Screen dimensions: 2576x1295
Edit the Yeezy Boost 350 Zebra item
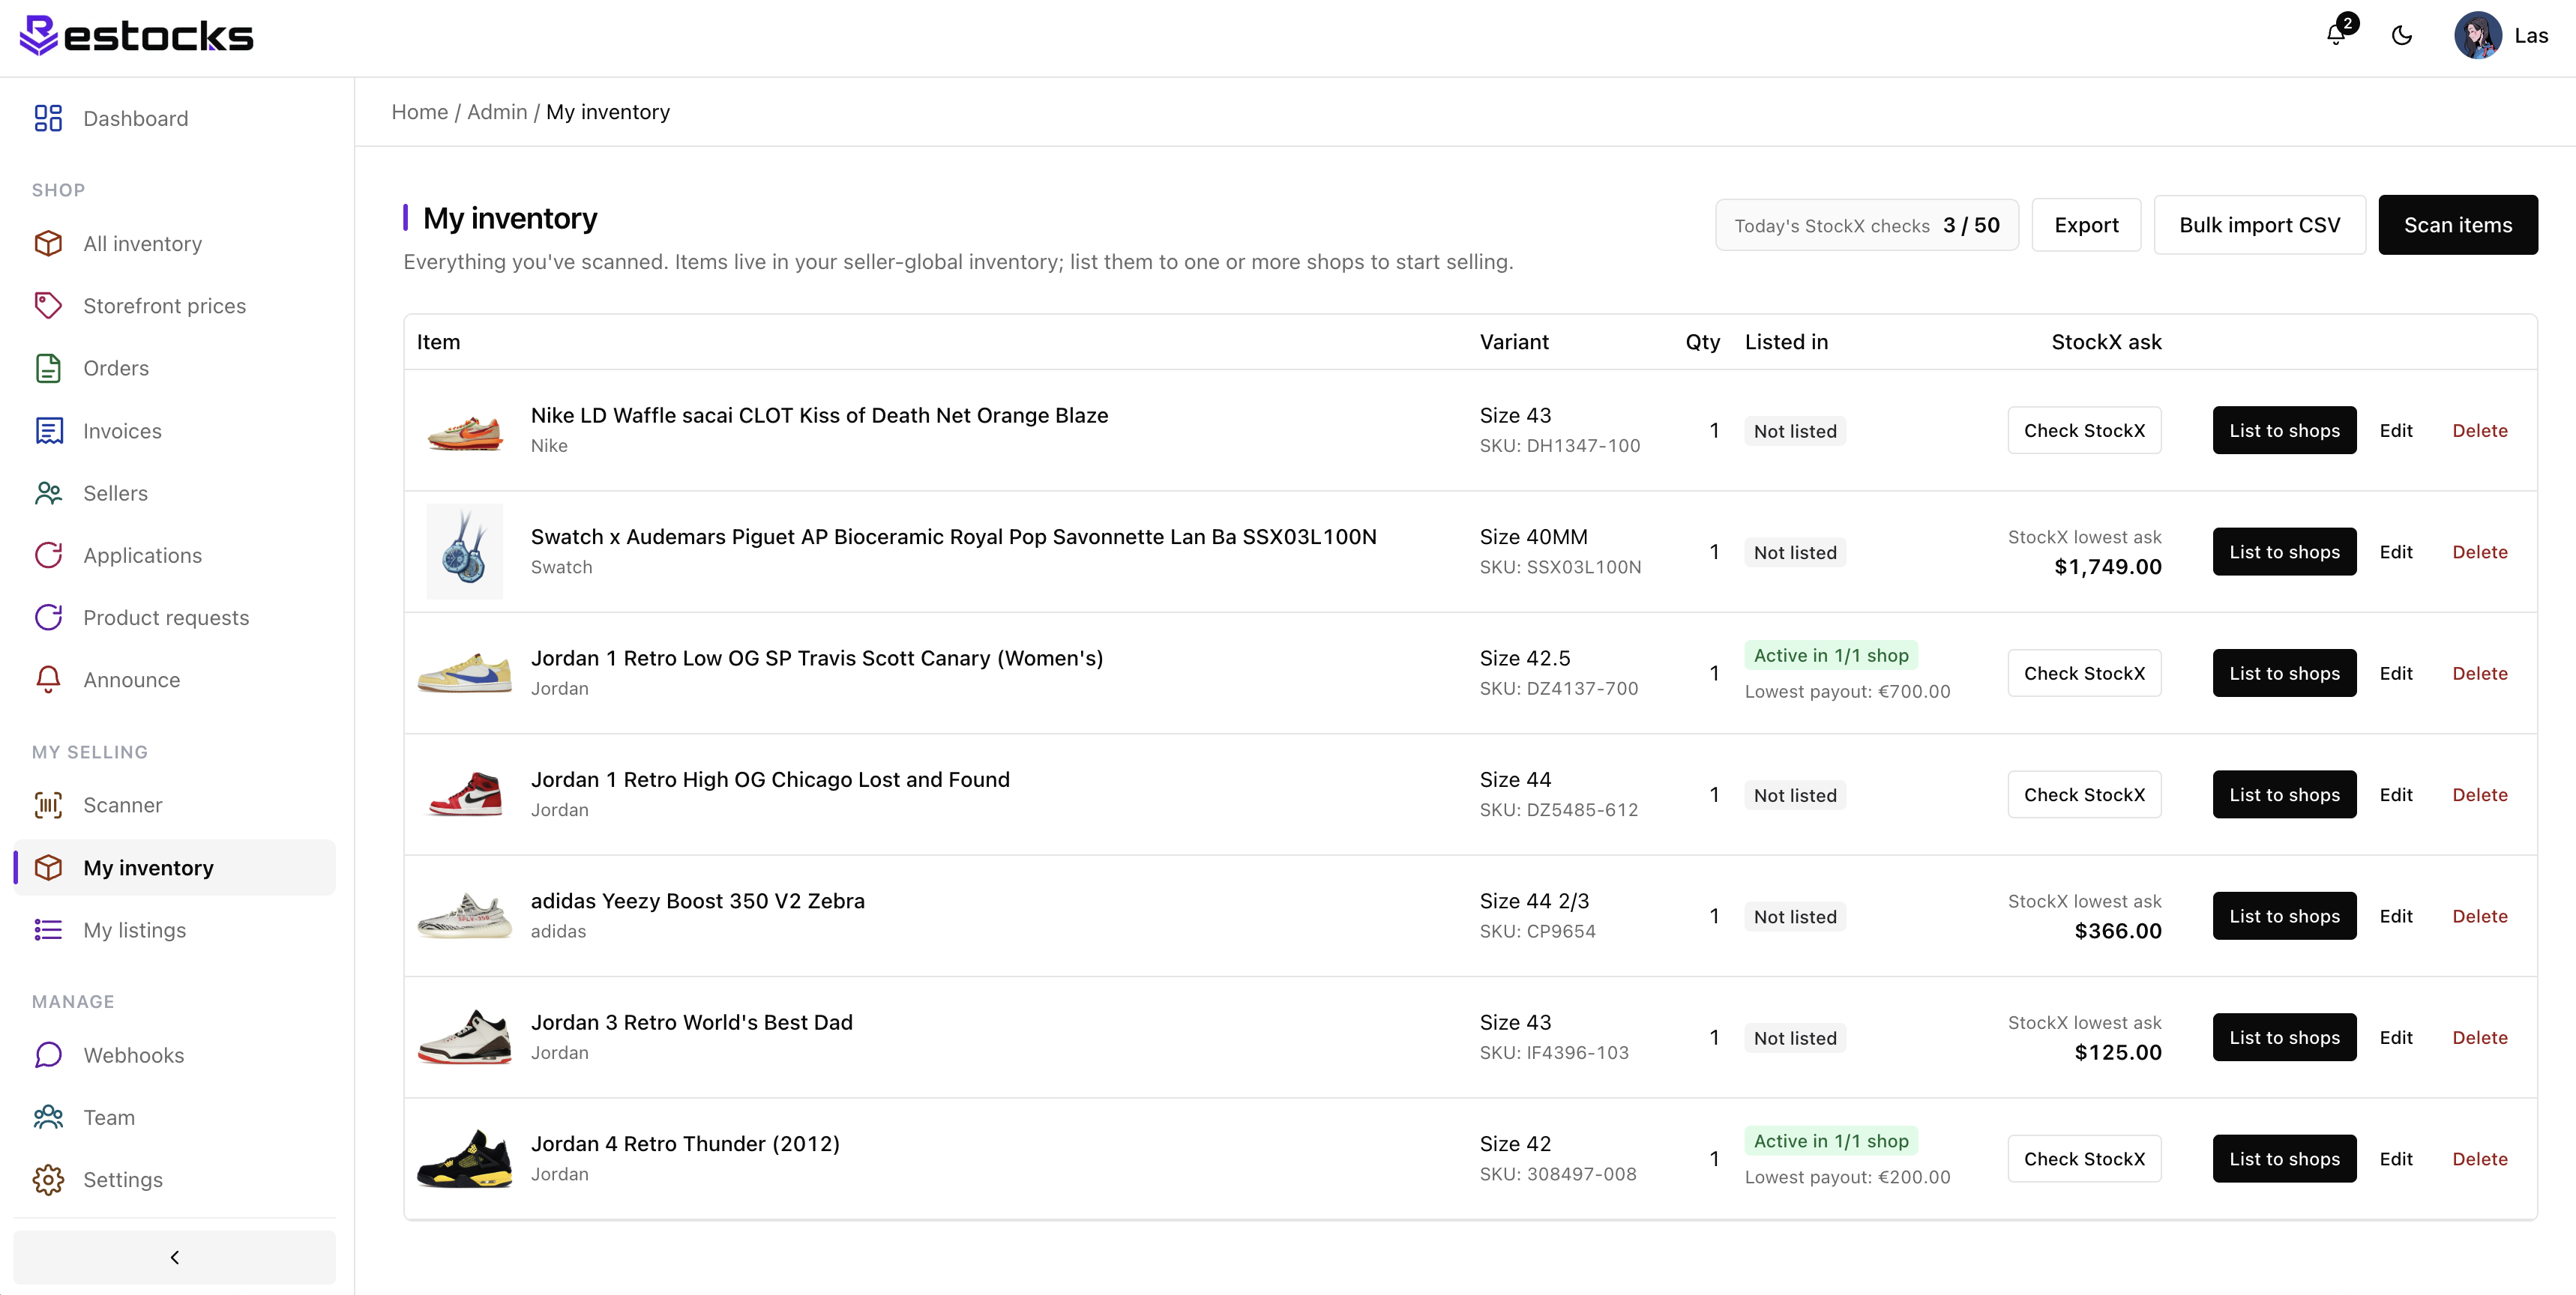tap(2395, 916)
